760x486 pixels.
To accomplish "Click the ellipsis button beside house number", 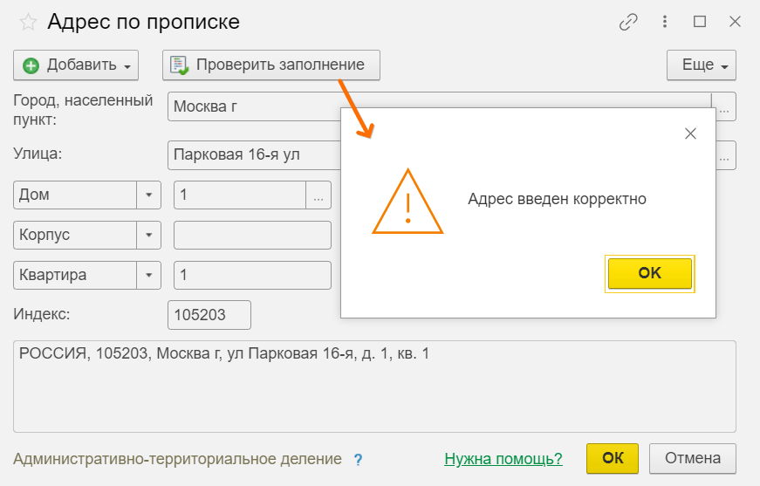I will [x=318, y=195].
